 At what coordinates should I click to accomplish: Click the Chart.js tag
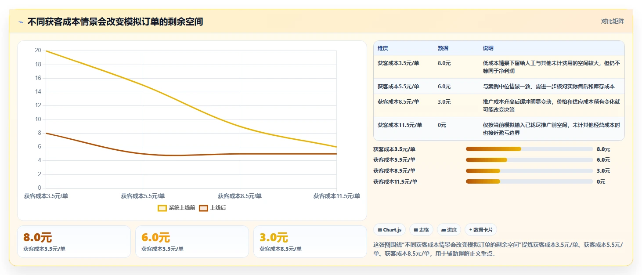390,230
